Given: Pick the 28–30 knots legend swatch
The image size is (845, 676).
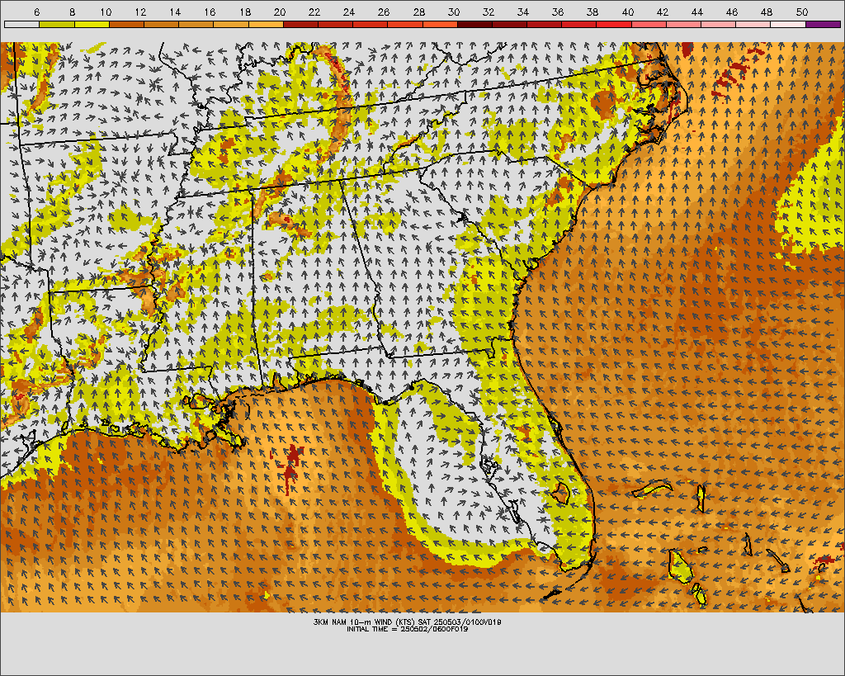Looking at the screenshot, I should coord(441,24).
